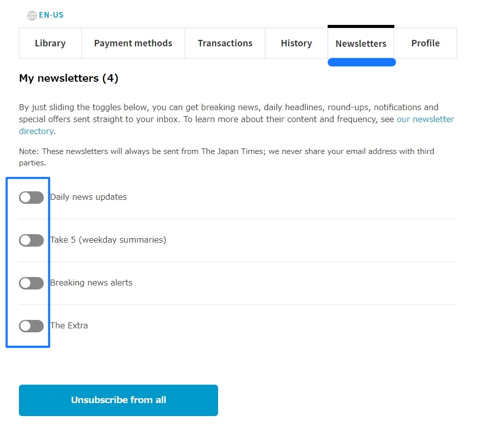Click the Daily news updates label
Image resolution: width=477 pixels, height=434 pixels.
tap(89, 197)
